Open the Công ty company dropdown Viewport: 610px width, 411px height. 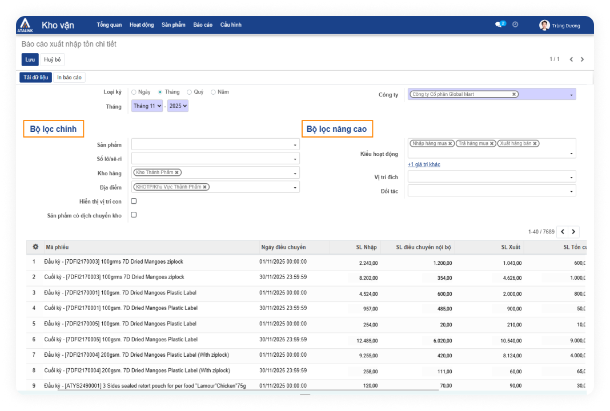pos(571,95)
